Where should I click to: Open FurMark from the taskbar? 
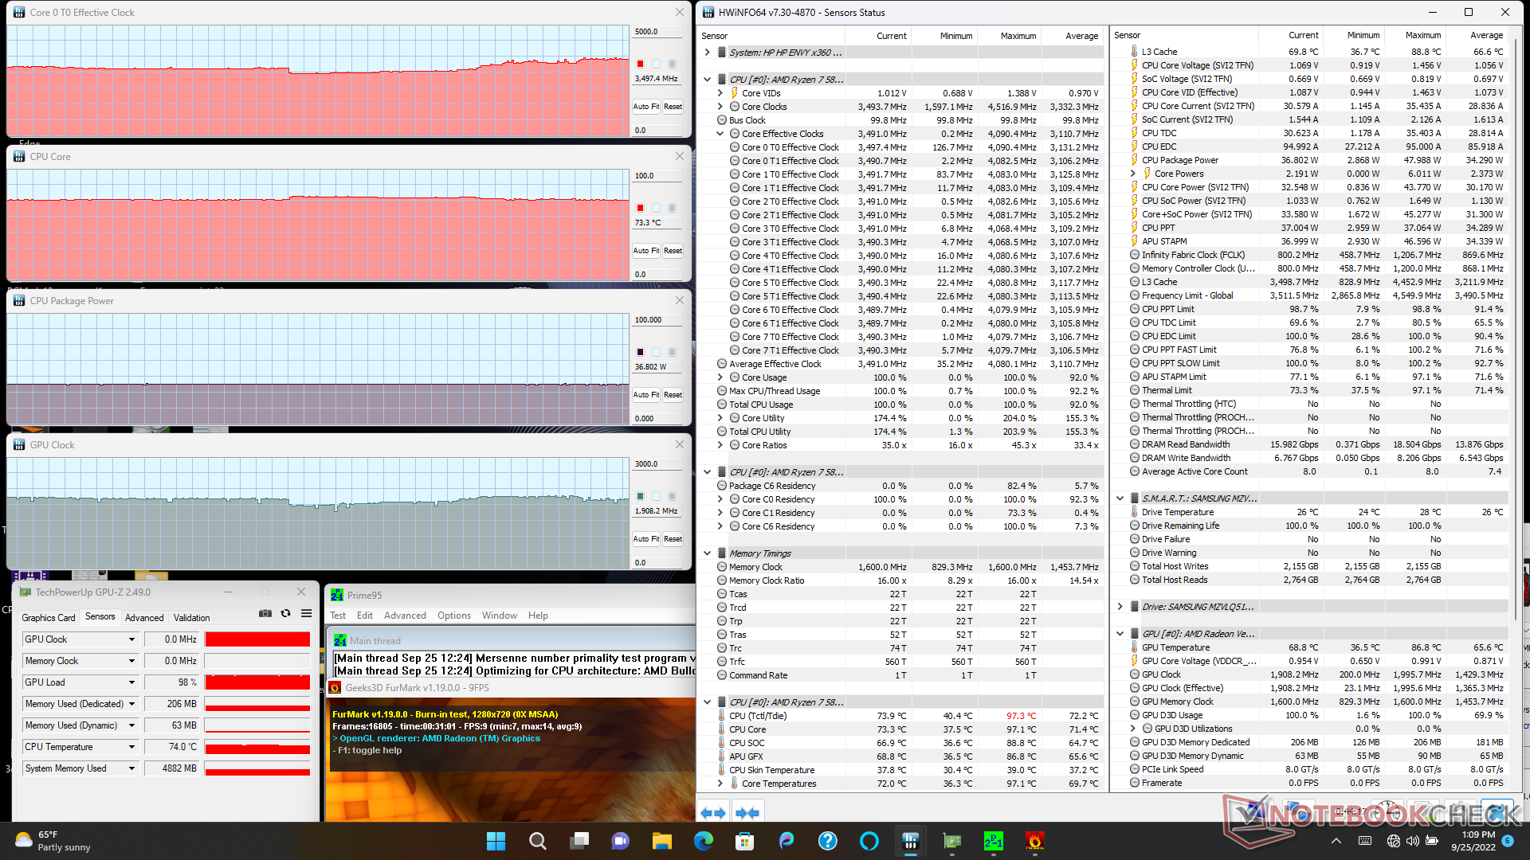pyautogui.click(x=1034, y=841)
